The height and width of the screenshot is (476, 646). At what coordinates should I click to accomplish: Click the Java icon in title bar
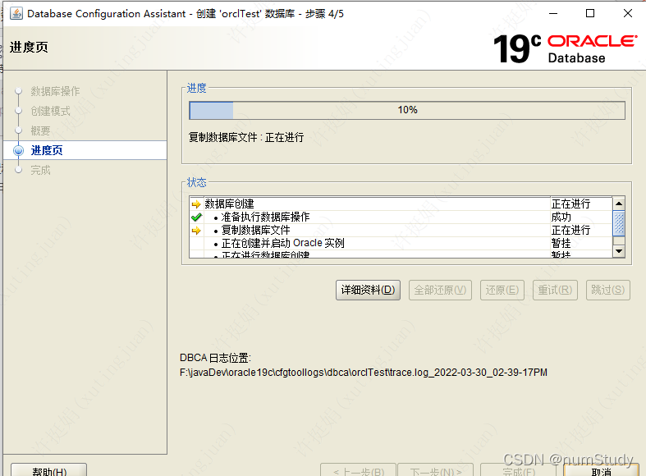coord(16,14)
